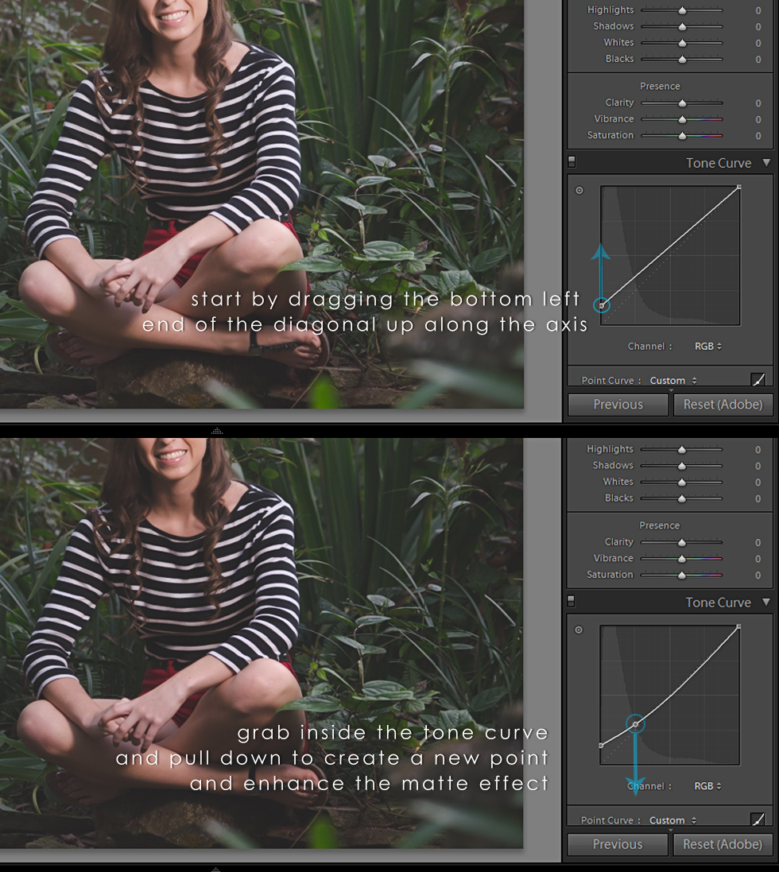The image size is (779, 872).
Task: Click the Reset (Adobe) button
Action: (723, 405)
